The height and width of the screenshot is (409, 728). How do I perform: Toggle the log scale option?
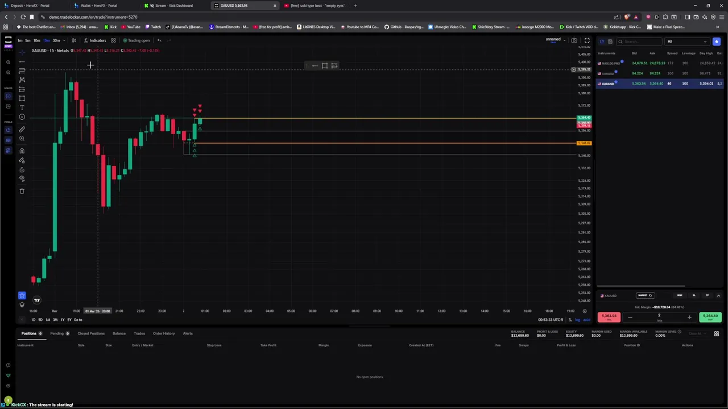pyautogui.click(x=577, y=320)
